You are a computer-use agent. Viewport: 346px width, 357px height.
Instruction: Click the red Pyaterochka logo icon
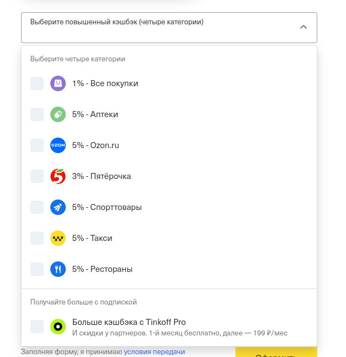[x=58, y=176]
